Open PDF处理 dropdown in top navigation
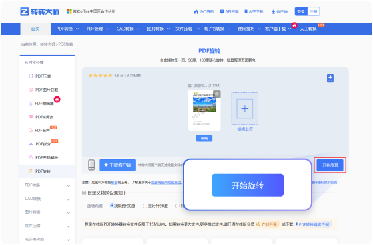The image size is (373, 245). [x=97, y=29]
